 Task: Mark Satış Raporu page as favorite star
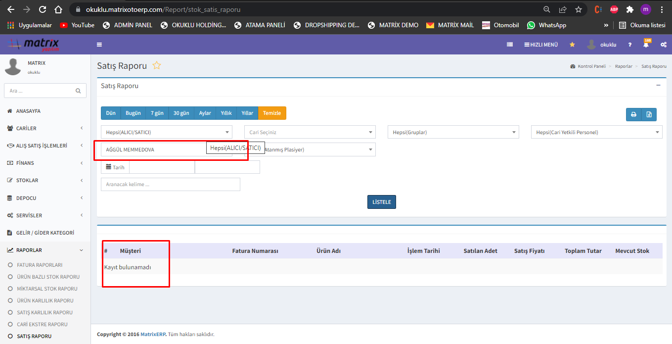[x=157, y=65]
